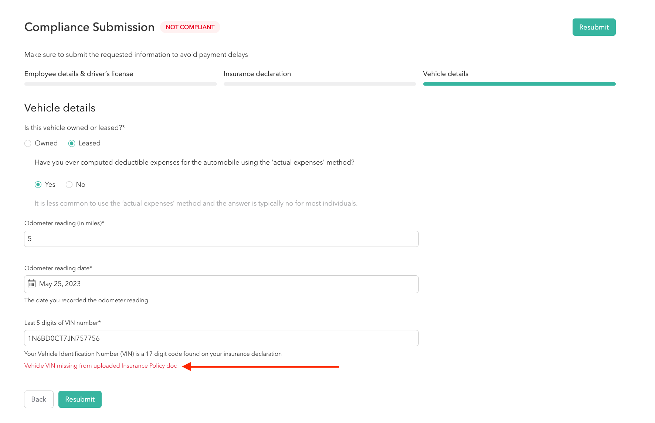Viewport: 655px width, 423px height.
Task: Edit the Odometer reading miles field
Action: (221, 238)
